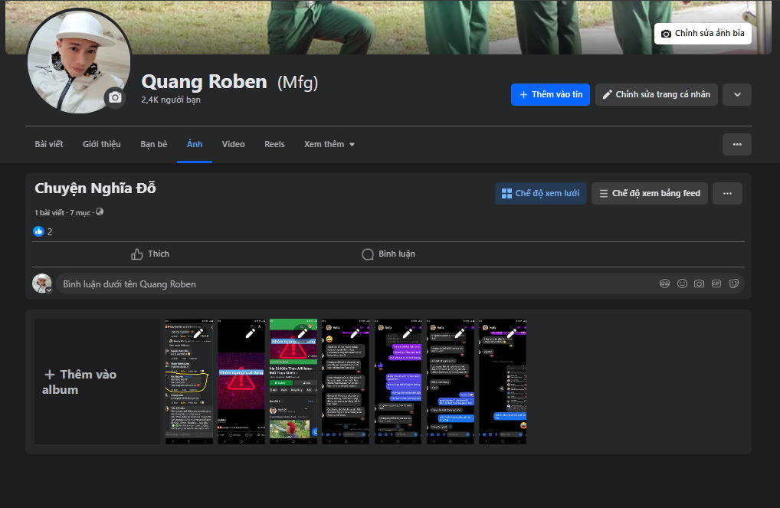Insert a GIF in the comment
Screen dimensions: 780x508
716,283
